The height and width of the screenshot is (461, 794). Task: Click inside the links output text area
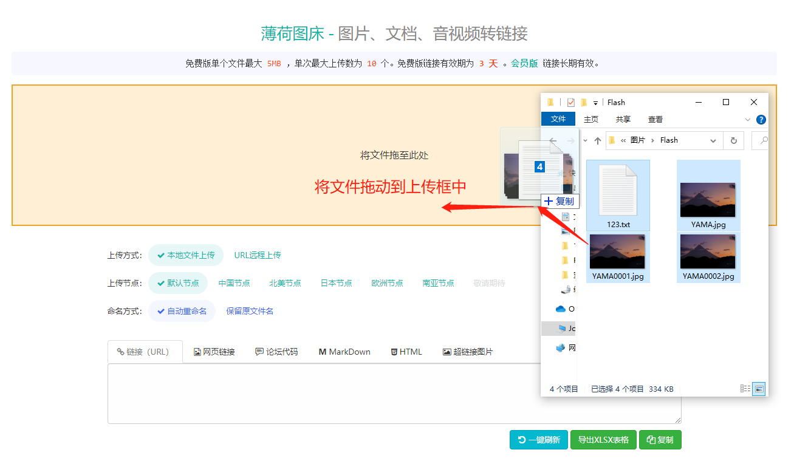[324, 394]
